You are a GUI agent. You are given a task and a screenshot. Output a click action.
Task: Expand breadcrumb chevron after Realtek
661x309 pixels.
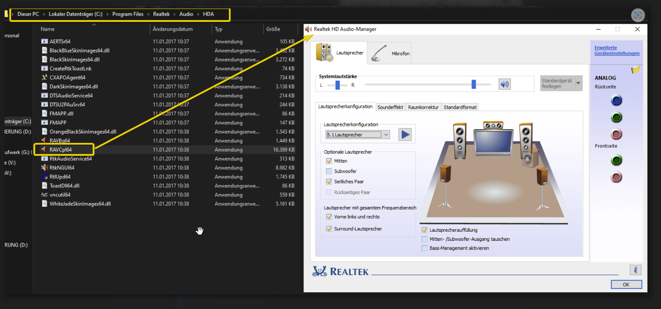[175, 14]
